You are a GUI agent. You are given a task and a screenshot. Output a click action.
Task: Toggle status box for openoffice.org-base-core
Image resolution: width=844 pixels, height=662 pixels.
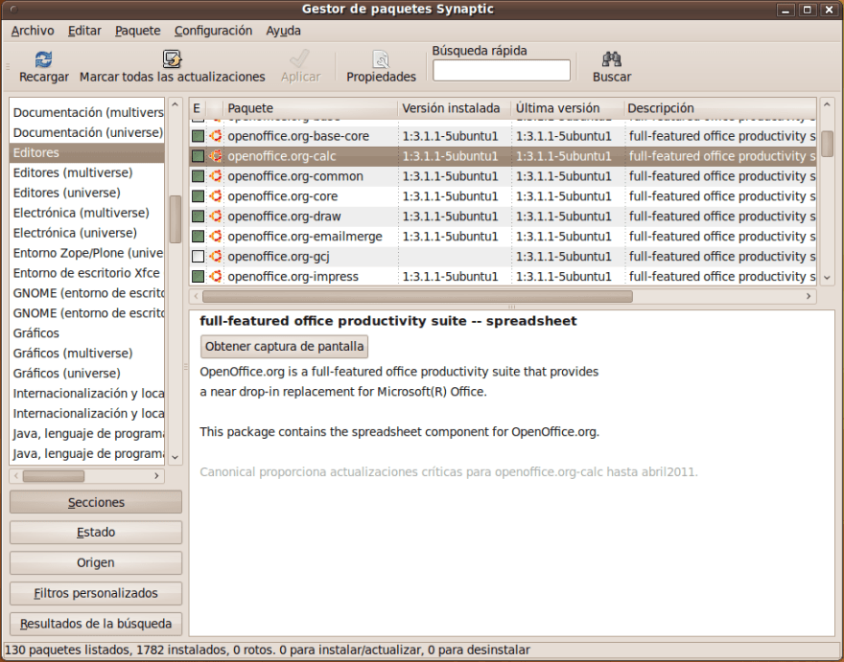(199, 136)
